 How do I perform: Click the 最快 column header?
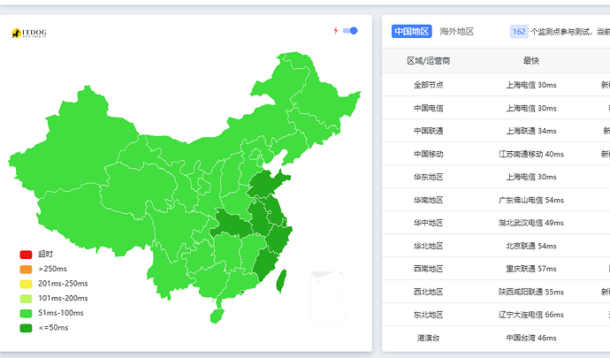[x=531, y=61]
